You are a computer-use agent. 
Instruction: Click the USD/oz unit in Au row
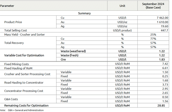122,22
